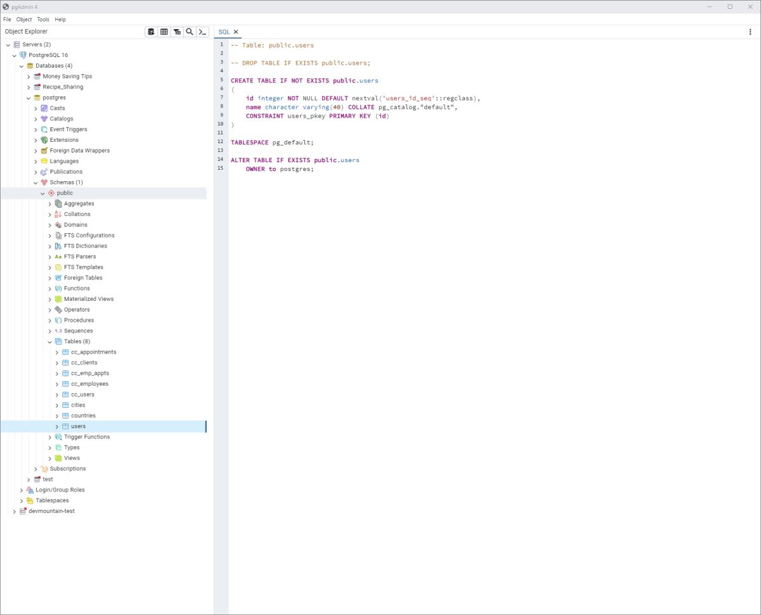
Task: Expand the Views node
Action: coord(49,458)
